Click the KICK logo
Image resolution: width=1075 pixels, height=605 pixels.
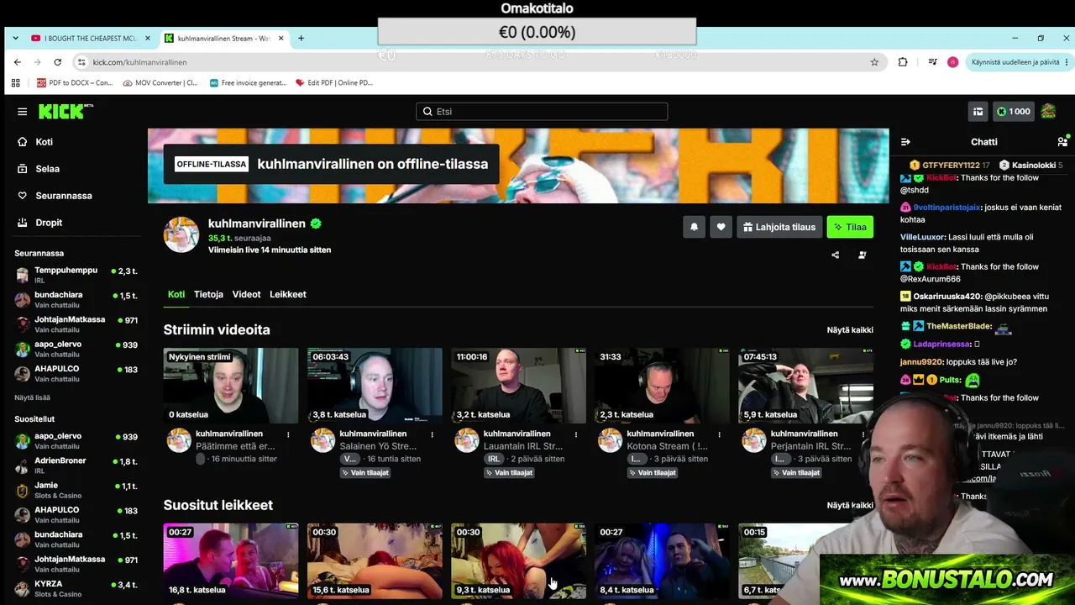pos(66,112)
